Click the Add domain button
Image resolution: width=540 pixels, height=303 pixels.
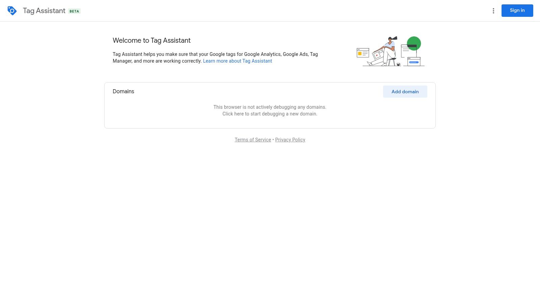405,92
